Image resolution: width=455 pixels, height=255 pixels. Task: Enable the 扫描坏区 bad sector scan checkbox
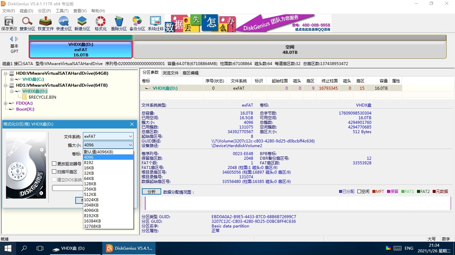(x=54, y=172)
